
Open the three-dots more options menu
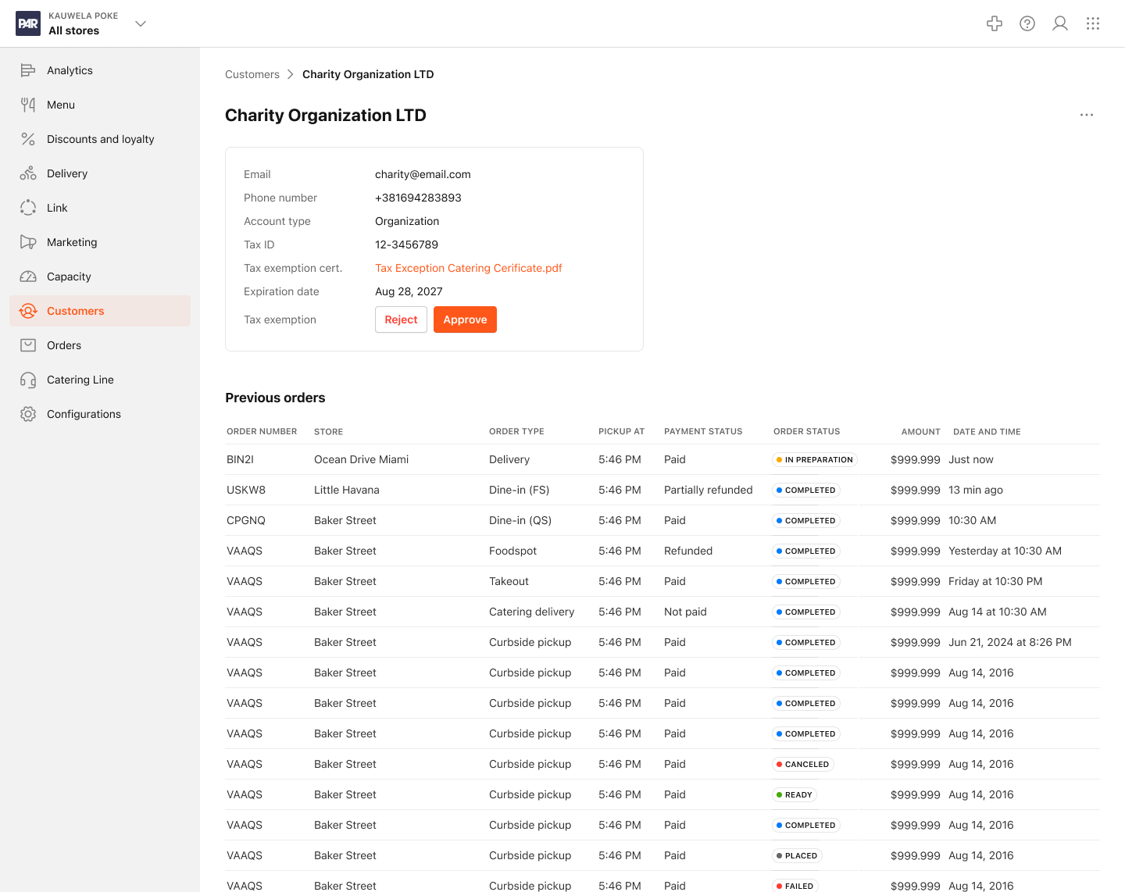(x=1087, y=115)
